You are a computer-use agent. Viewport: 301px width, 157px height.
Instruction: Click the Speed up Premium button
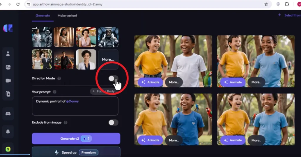coord(76,152)
